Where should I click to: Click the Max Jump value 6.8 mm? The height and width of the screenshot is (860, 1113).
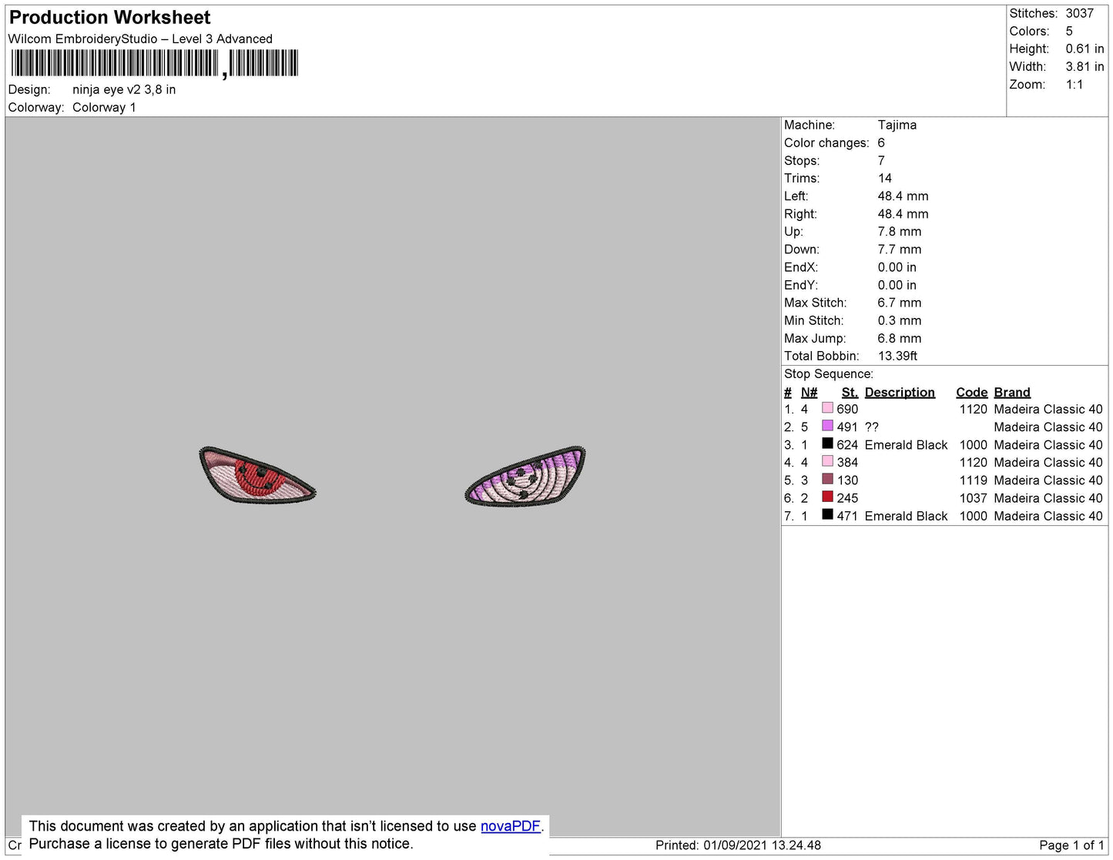pyautogui.click(x=899, y=338)
